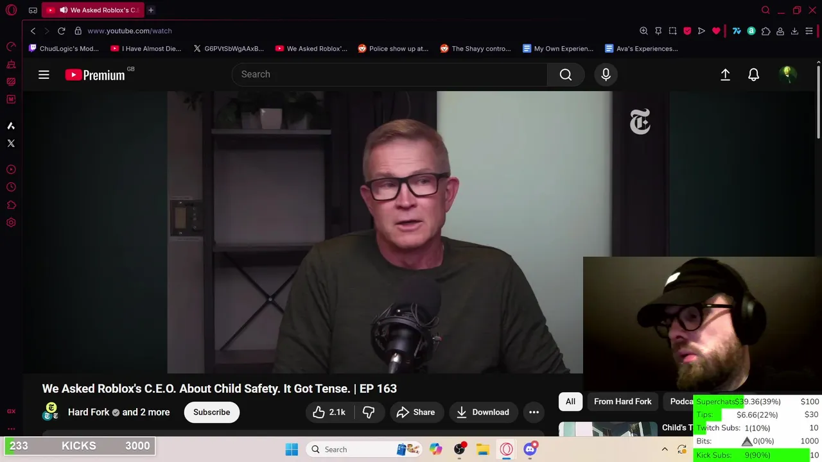Screen dimensions: 822x462
Task: Go to YouTube Premium home logo
Action: 95,75
